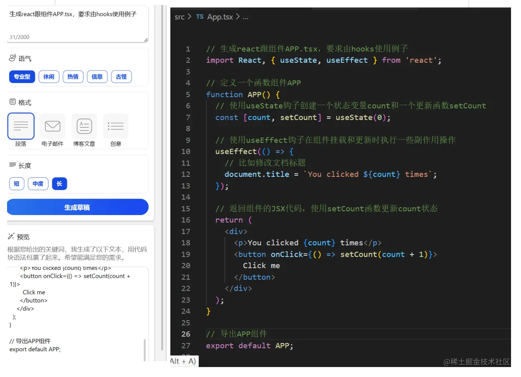This screenshot has height=377, width=521.
Task: Choose the 博客文章 format icon
Action: tap(84, 126)
